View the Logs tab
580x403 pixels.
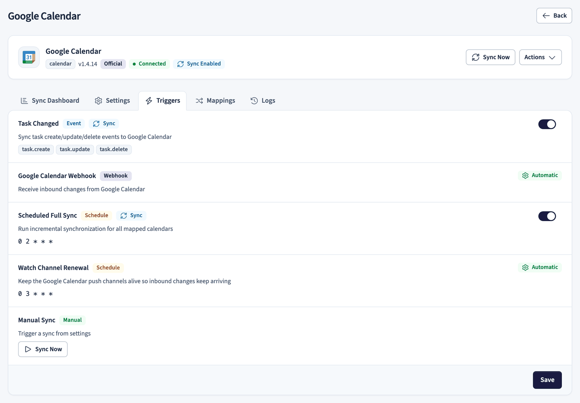[263, 101]
